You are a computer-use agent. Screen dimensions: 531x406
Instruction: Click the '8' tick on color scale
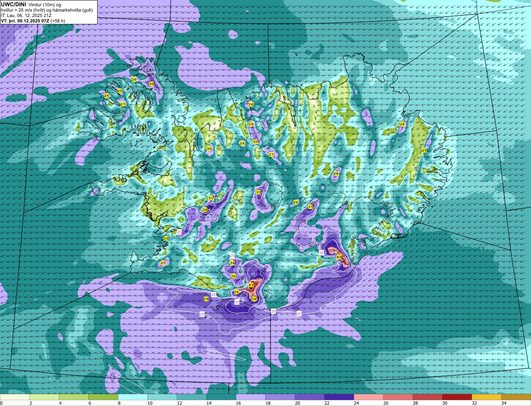pyautogui.click(x=119, y=403)
